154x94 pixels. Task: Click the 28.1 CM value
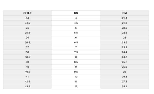[x=124, y=87]
